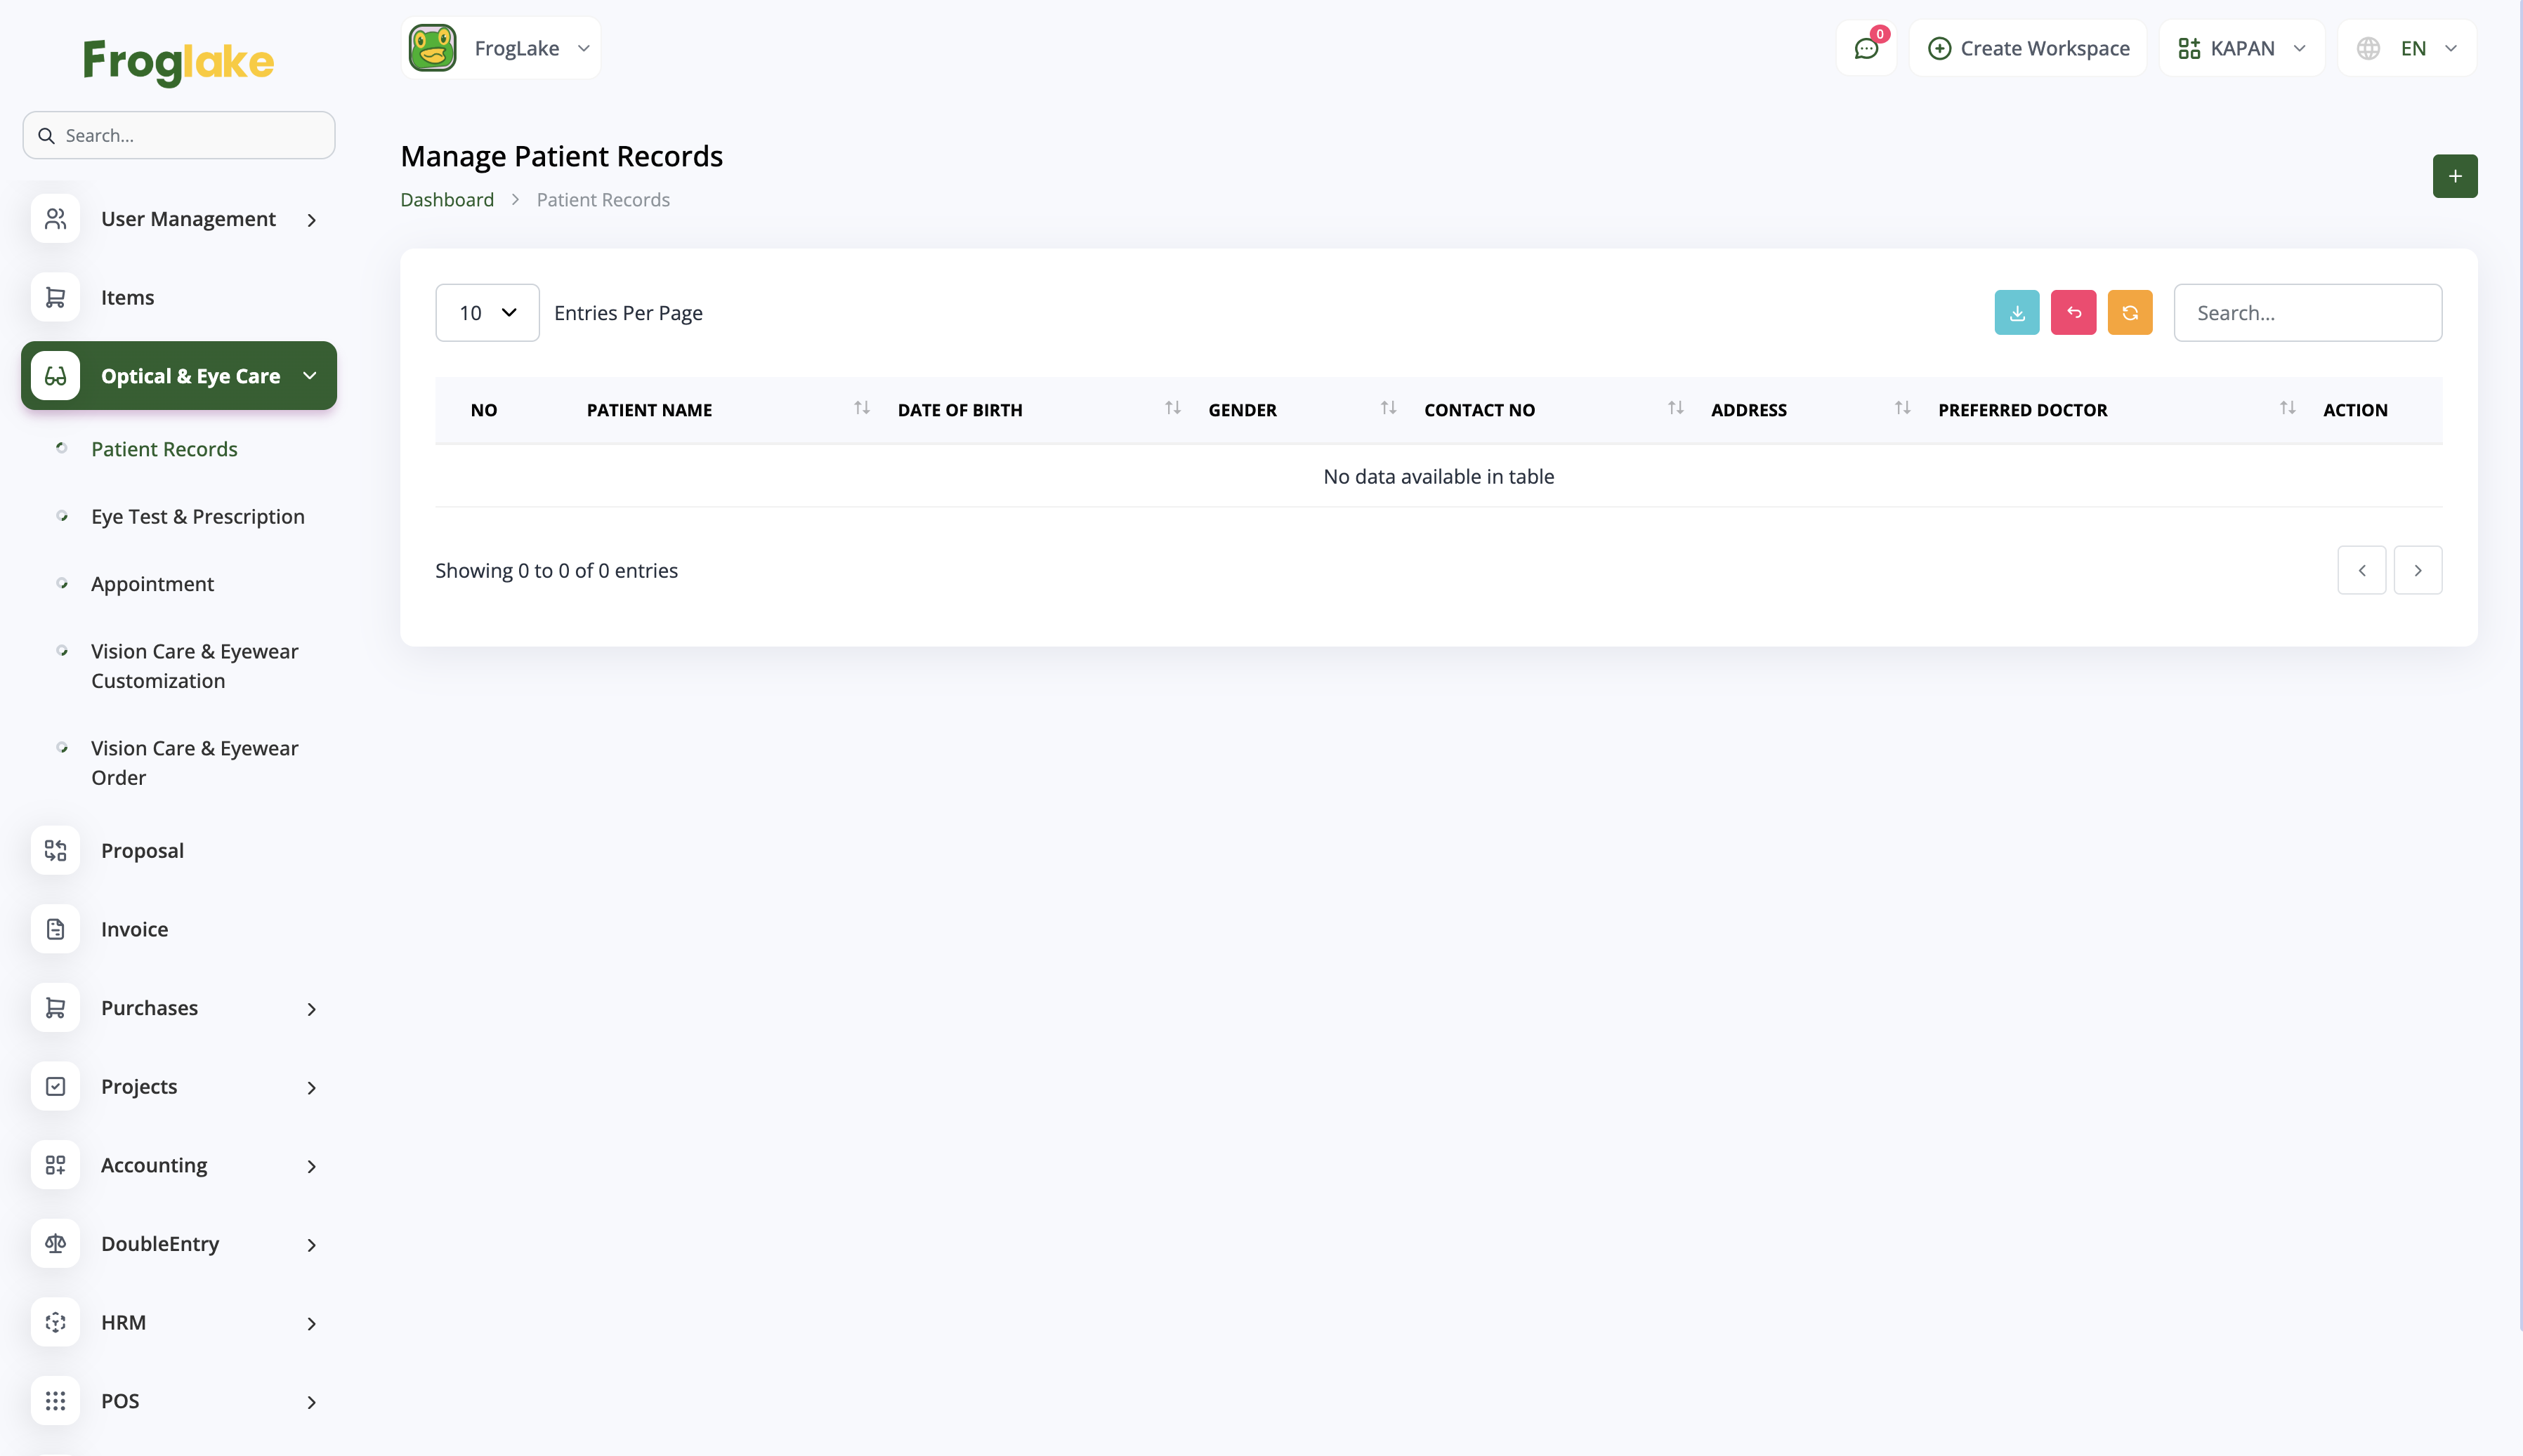The height and width of the screenshot is (1456, 2523).
Task: Toggle sort on Date of Birth column
Action: (1172, 408)
